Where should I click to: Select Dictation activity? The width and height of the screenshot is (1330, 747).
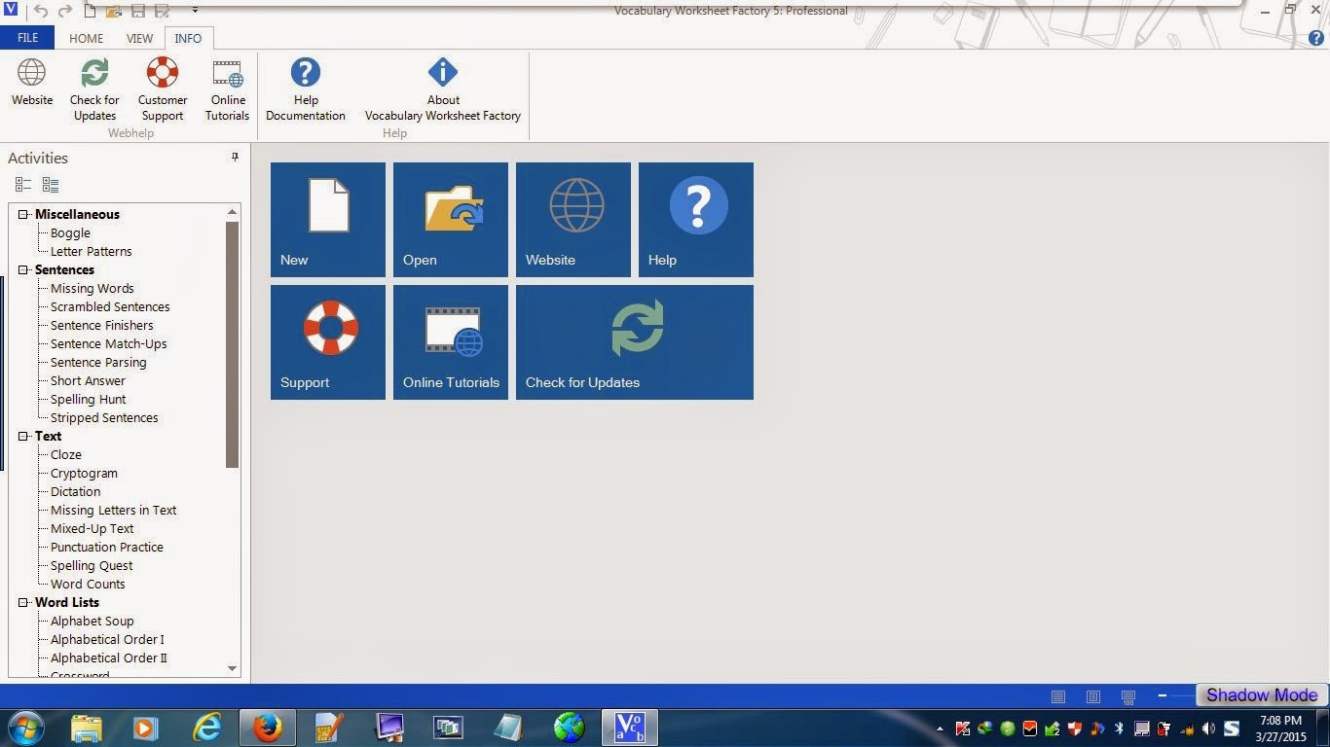coord(75,491)
